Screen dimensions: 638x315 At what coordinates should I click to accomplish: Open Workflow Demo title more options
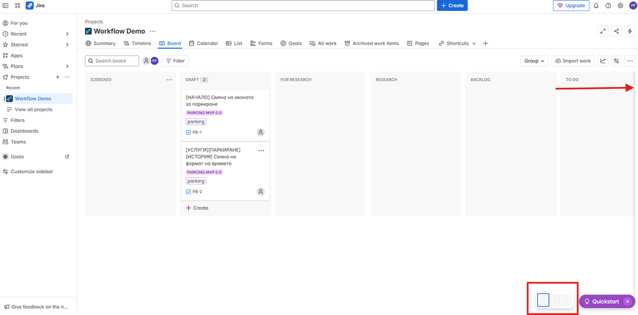[x=153, y=31]
